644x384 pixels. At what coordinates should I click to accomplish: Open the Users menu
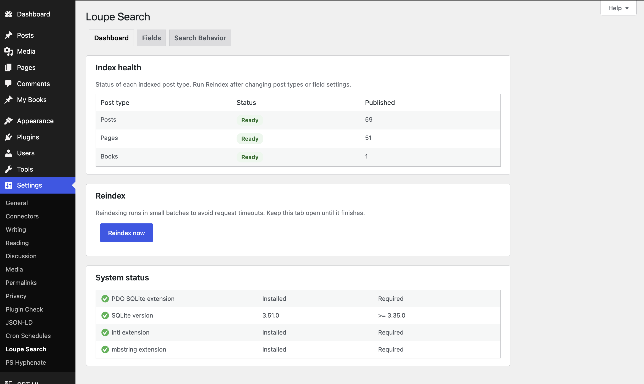point(38,153)
